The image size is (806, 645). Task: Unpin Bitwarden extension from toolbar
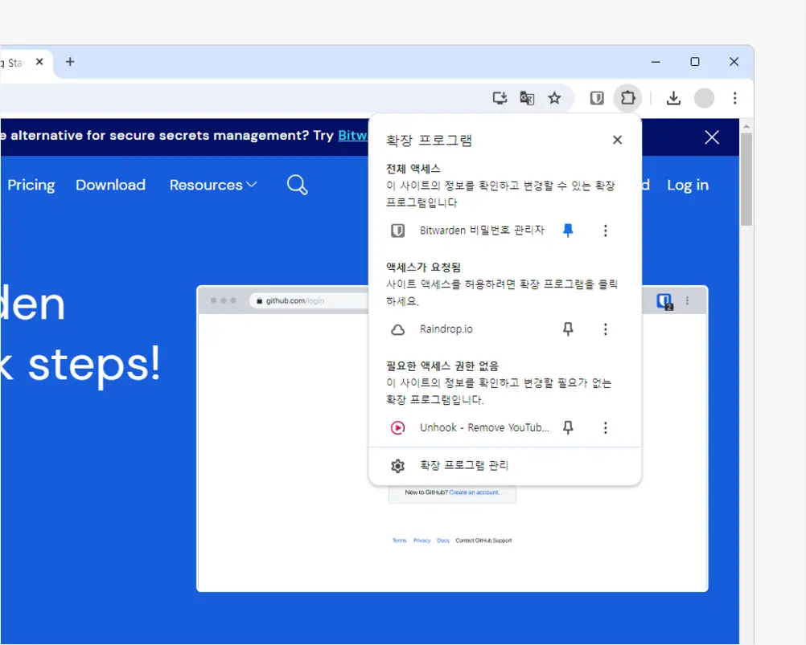point(568,231)
